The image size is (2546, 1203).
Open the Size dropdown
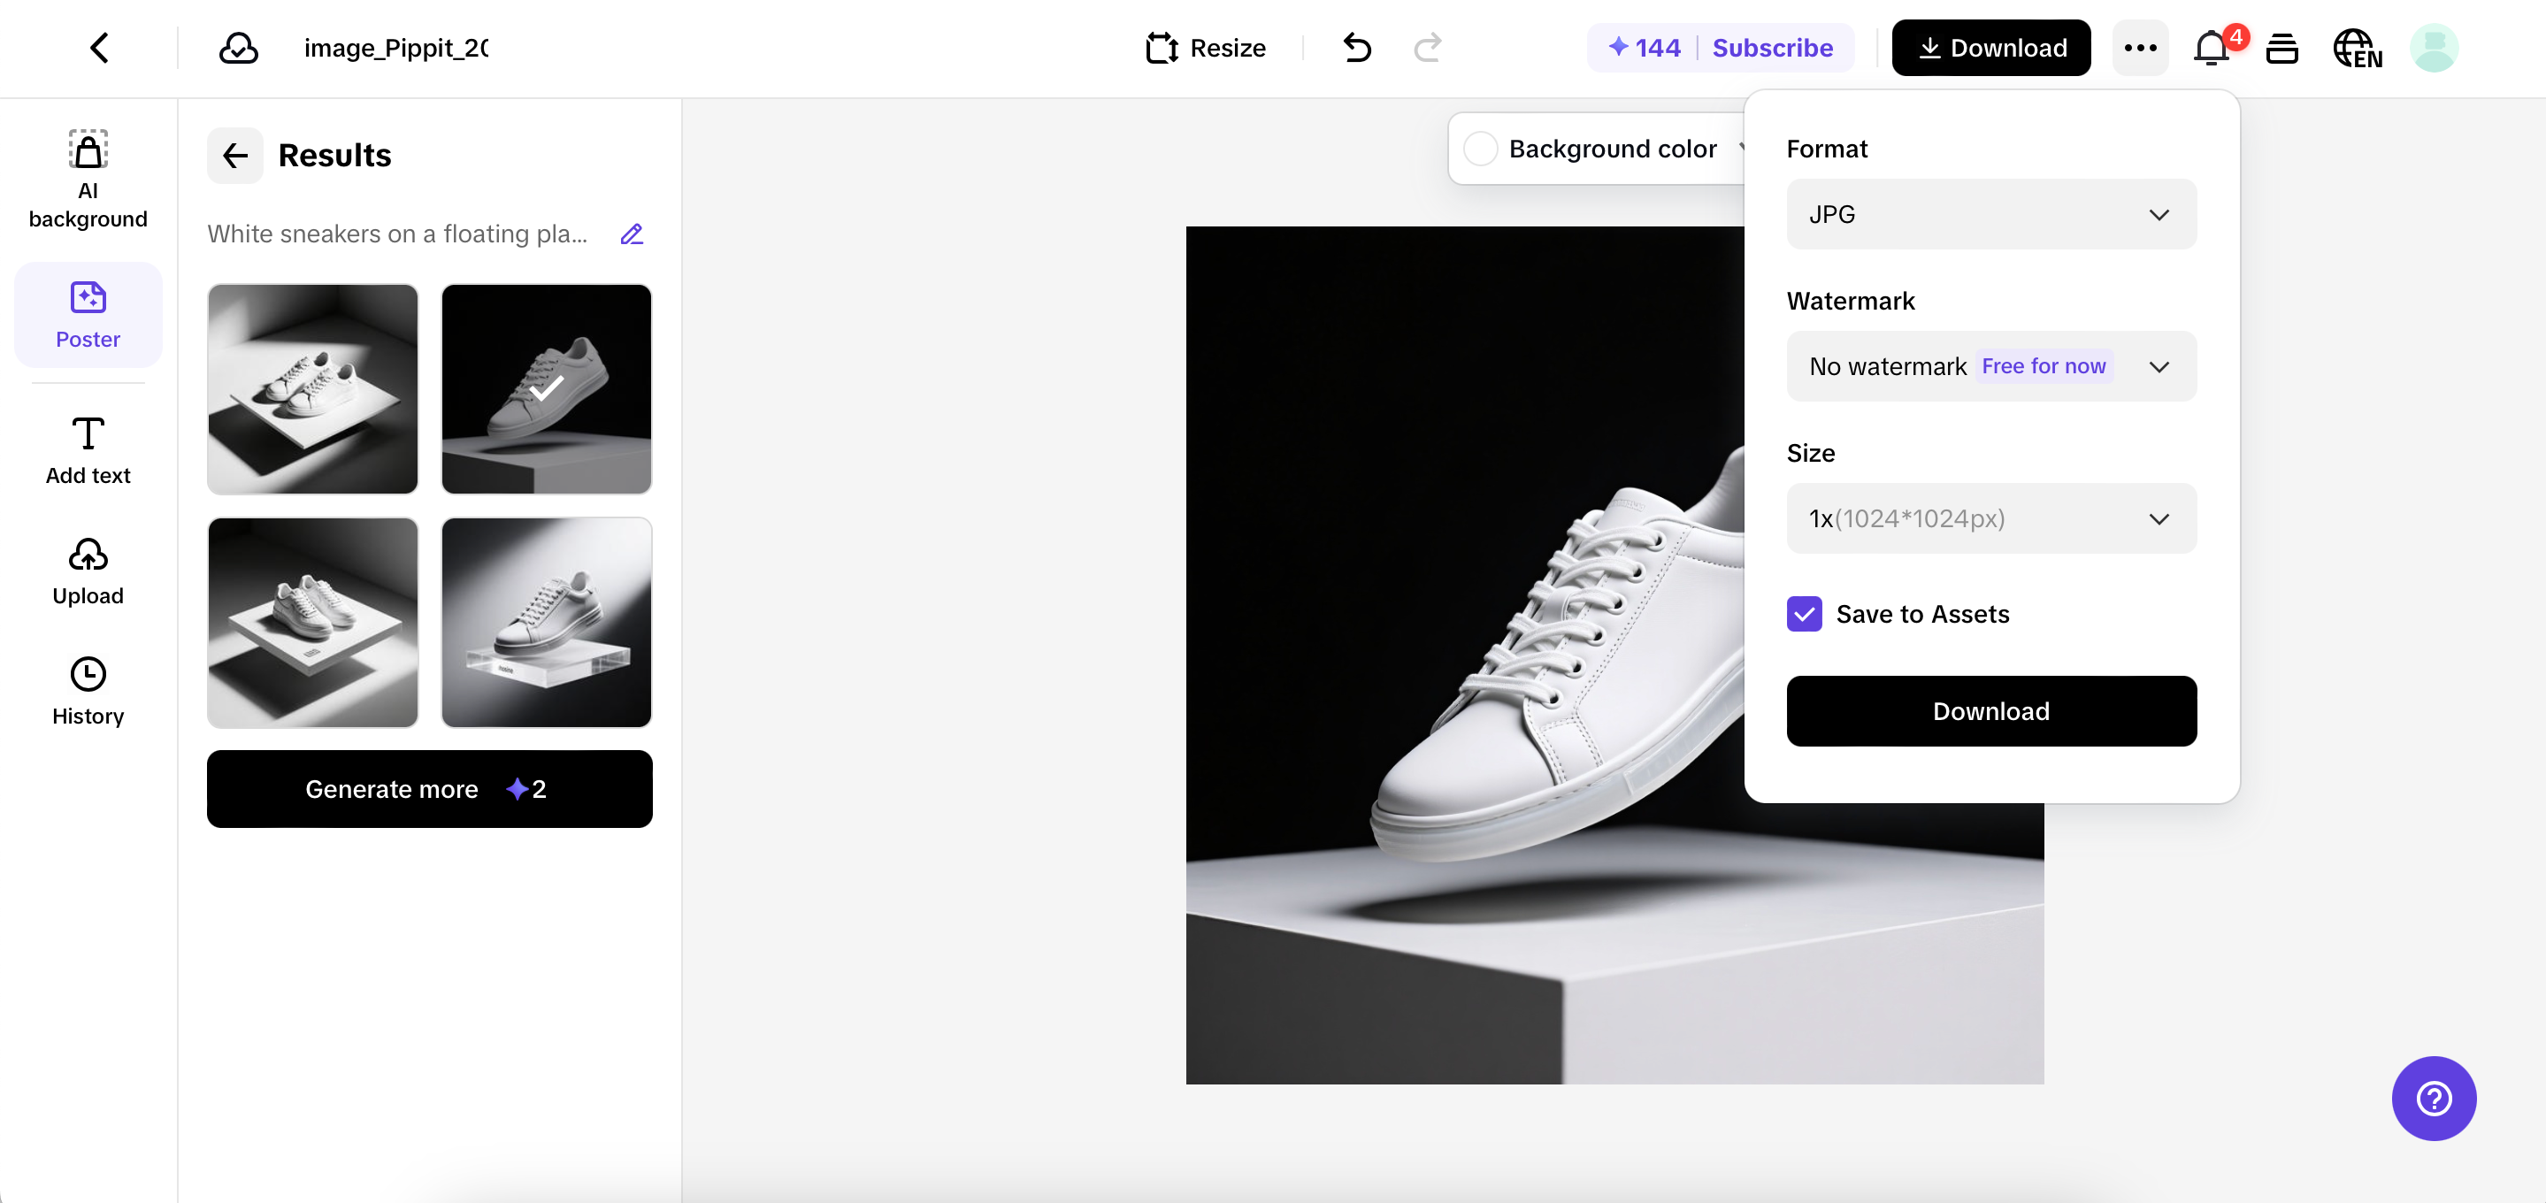click(1990, 518)
